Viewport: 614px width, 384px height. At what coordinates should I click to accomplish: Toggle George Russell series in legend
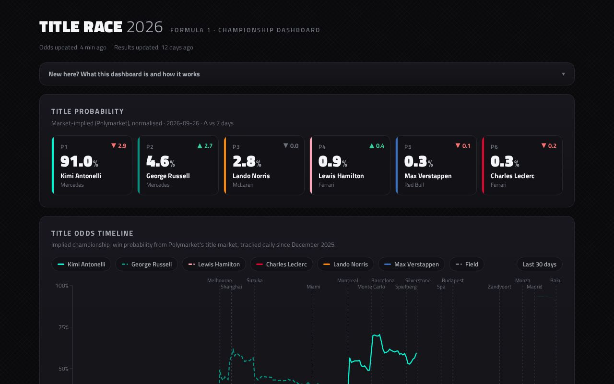point(146,264)
